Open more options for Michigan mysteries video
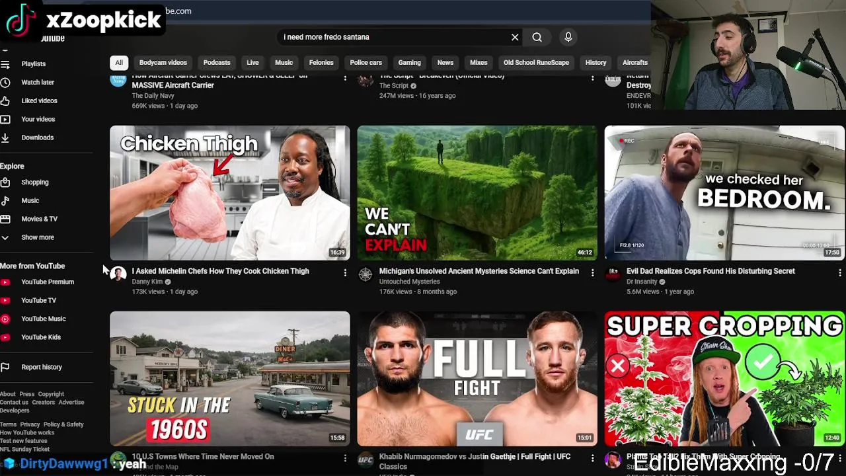 pyautogui.click(x=592, y=272)
